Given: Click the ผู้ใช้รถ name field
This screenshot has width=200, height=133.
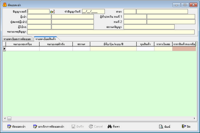Looking at the screenshot, I should click(x=73, y=27).
